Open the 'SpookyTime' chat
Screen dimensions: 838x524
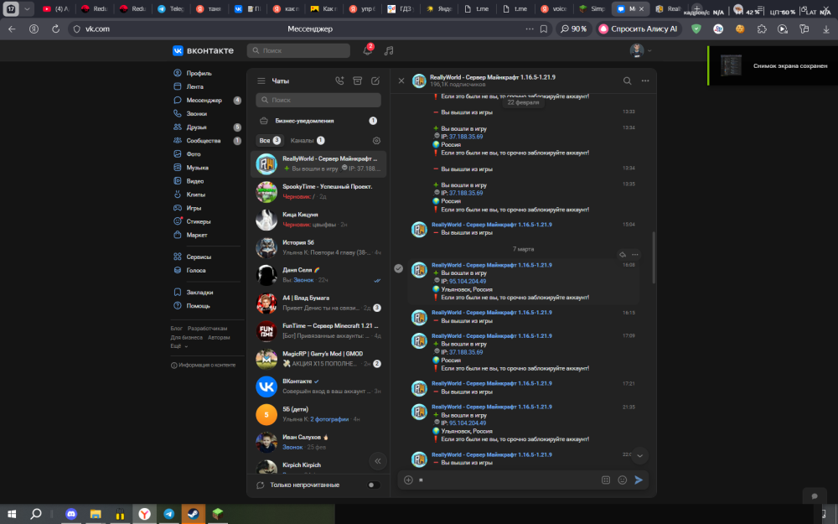coord(318,191)
